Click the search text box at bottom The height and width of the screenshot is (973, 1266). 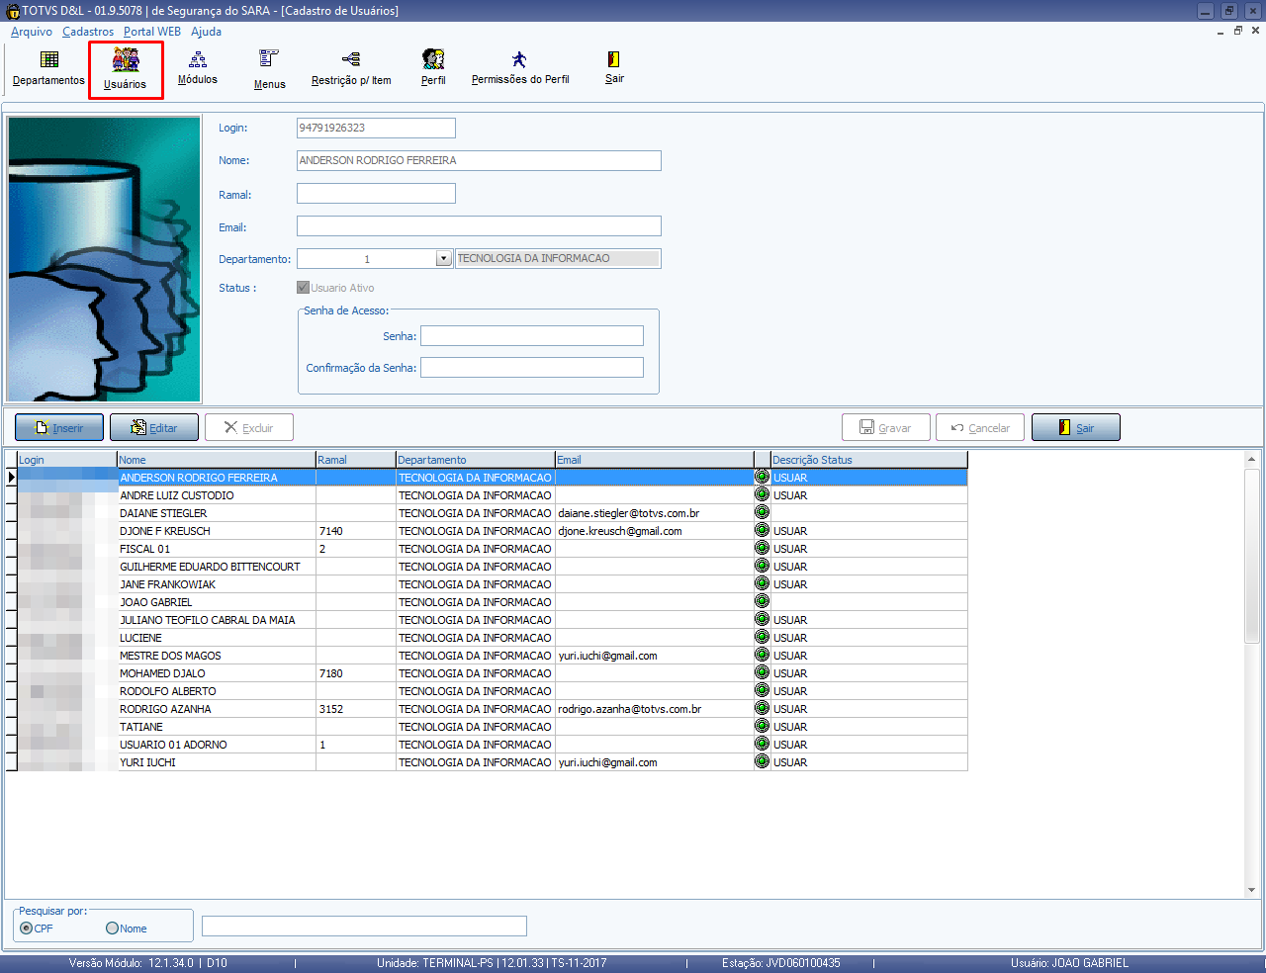pos(364,926)
